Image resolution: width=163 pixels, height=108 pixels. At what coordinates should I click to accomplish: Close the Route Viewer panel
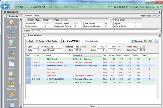coord(159,35)
